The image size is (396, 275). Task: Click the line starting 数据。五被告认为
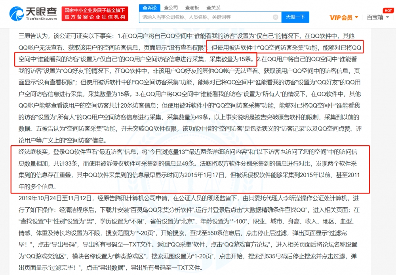pos(190,129)
